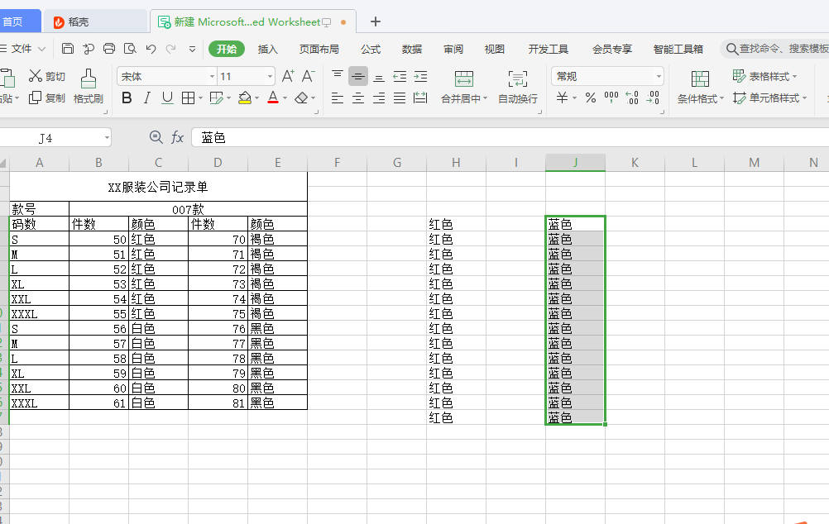Image resolution: width=829 pixels, height=524 pixels.
Task: Open Conditional Formatting (条件格式)
Action: tap(700, 87)
